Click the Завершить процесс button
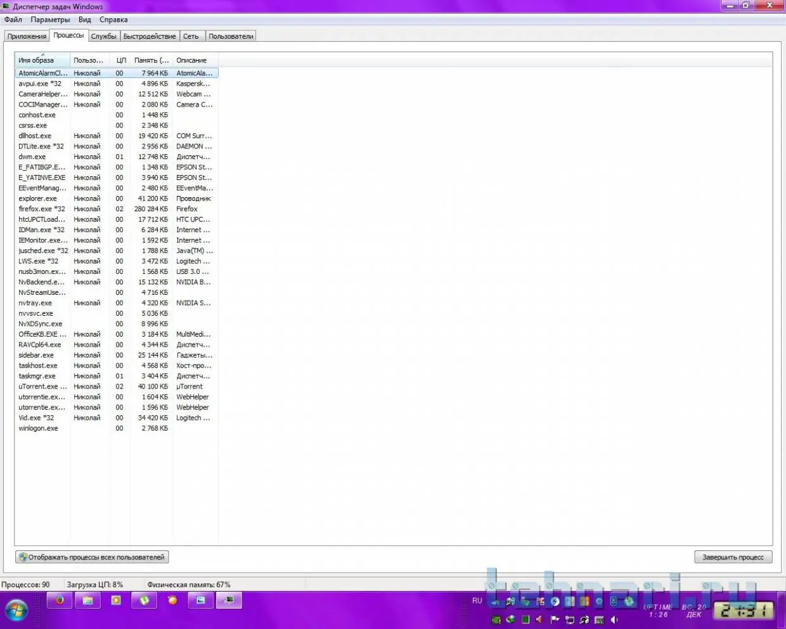This screenshot has height=629, width=786. tap(733, 557)
